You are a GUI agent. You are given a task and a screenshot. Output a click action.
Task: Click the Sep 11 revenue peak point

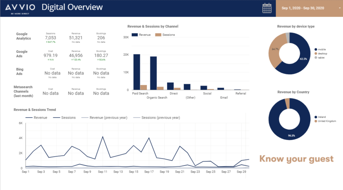(103, 137)
